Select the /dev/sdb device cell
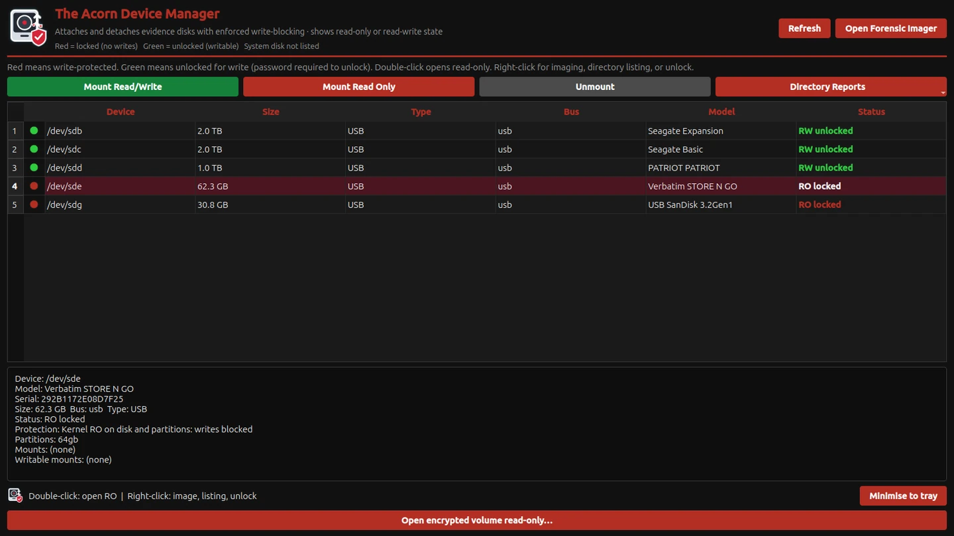Screen dimensions: 954x536 [x=119, y=130]
